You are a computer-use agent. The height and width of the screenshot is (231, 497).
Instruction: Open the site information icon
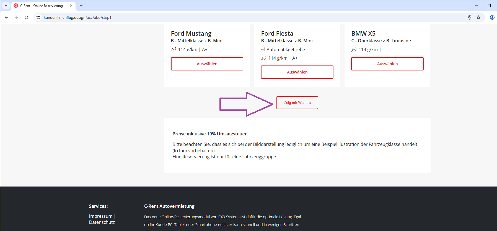(38, 17)
